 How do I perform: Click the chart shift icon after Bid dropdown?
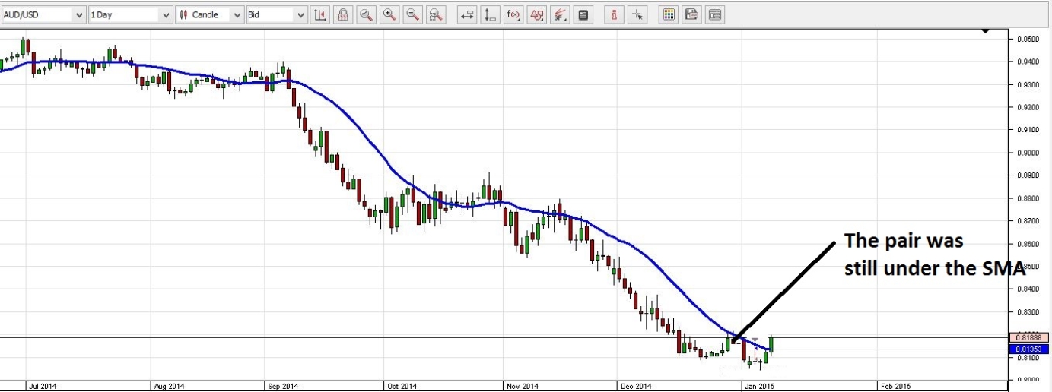tap(321, 14)
